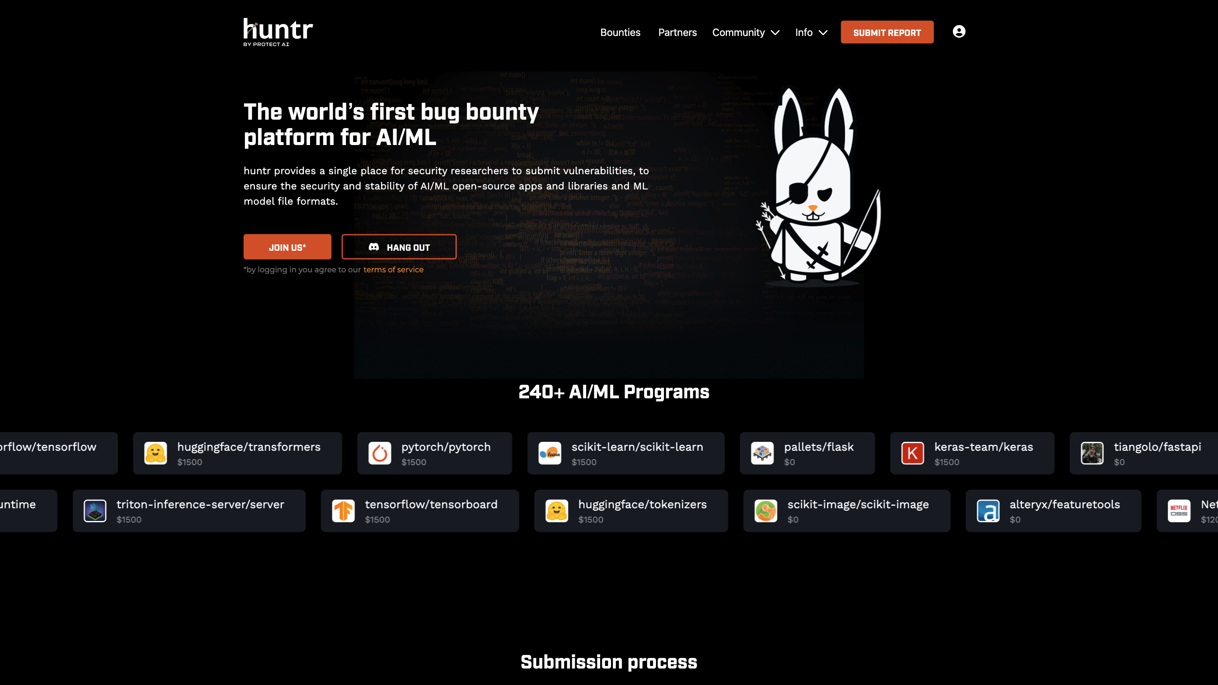Open the Bounties menu item
The width and height of the screenshot is (1218, 685).
620,33
